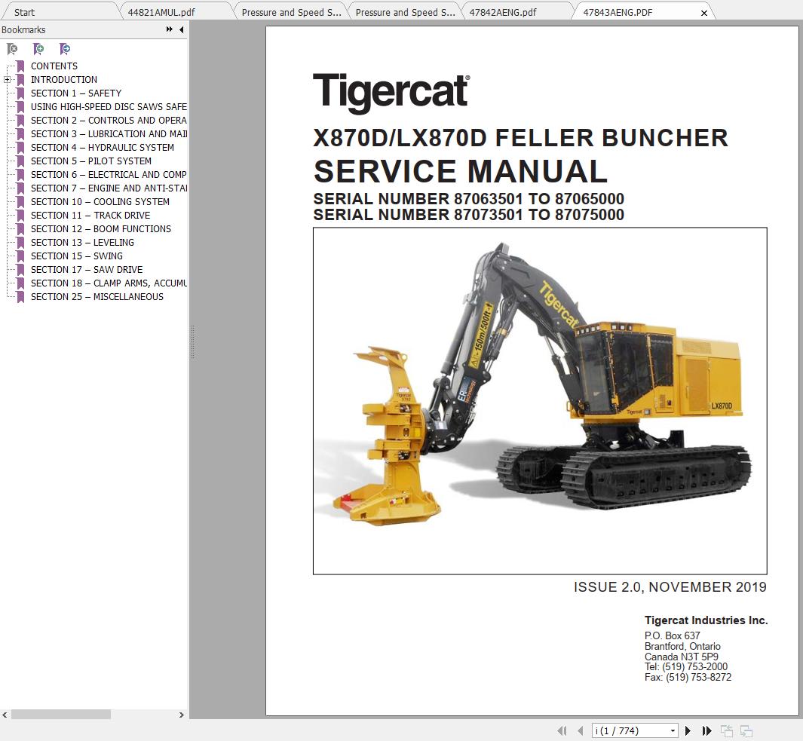803x741 pixels.
Task: Click the previous view icon near page controls
Action: tap(727, 730)
